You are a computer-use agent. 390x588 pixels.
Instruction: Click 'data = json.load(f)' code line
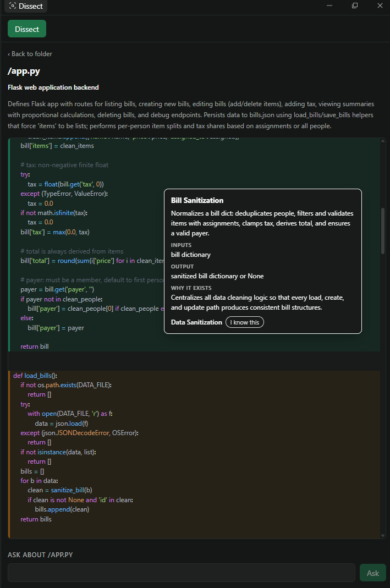(x=62, y=424)
